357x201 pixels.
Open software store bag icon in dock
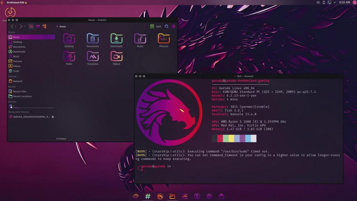221,196
